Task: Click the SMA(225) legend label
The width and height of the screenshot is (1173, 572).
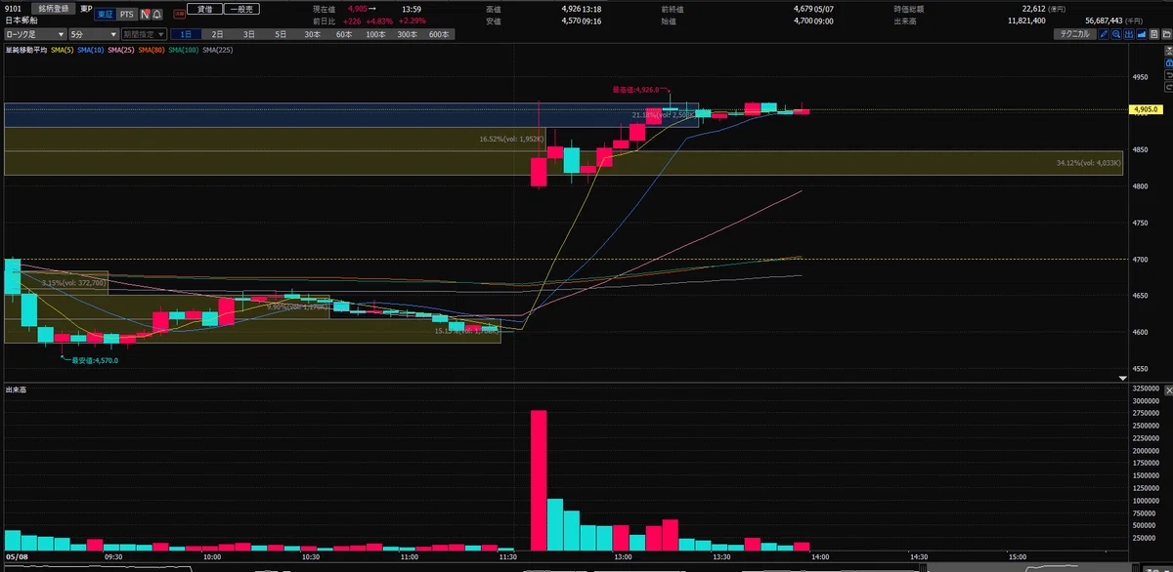Action: [217, 49]
